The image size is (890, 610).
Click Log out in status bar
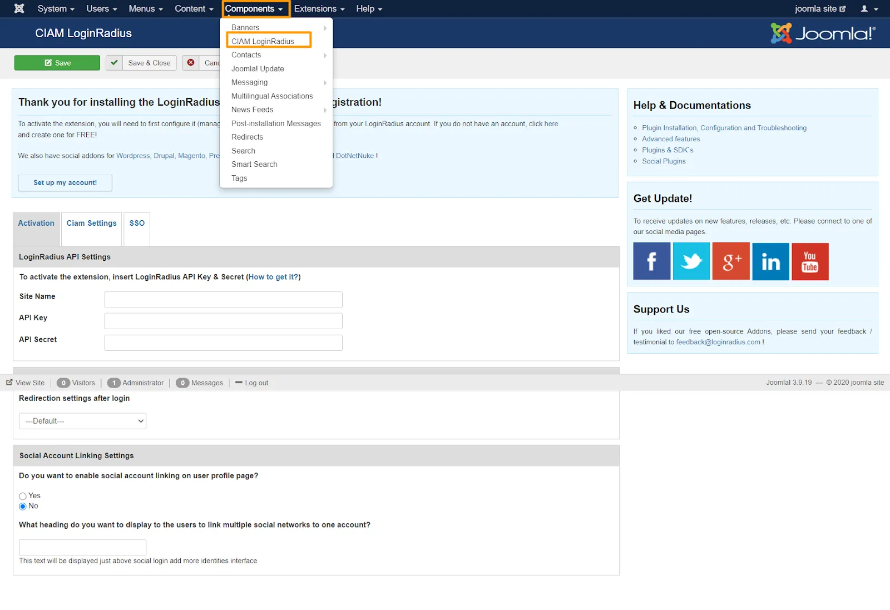click(x=251, y=383)
